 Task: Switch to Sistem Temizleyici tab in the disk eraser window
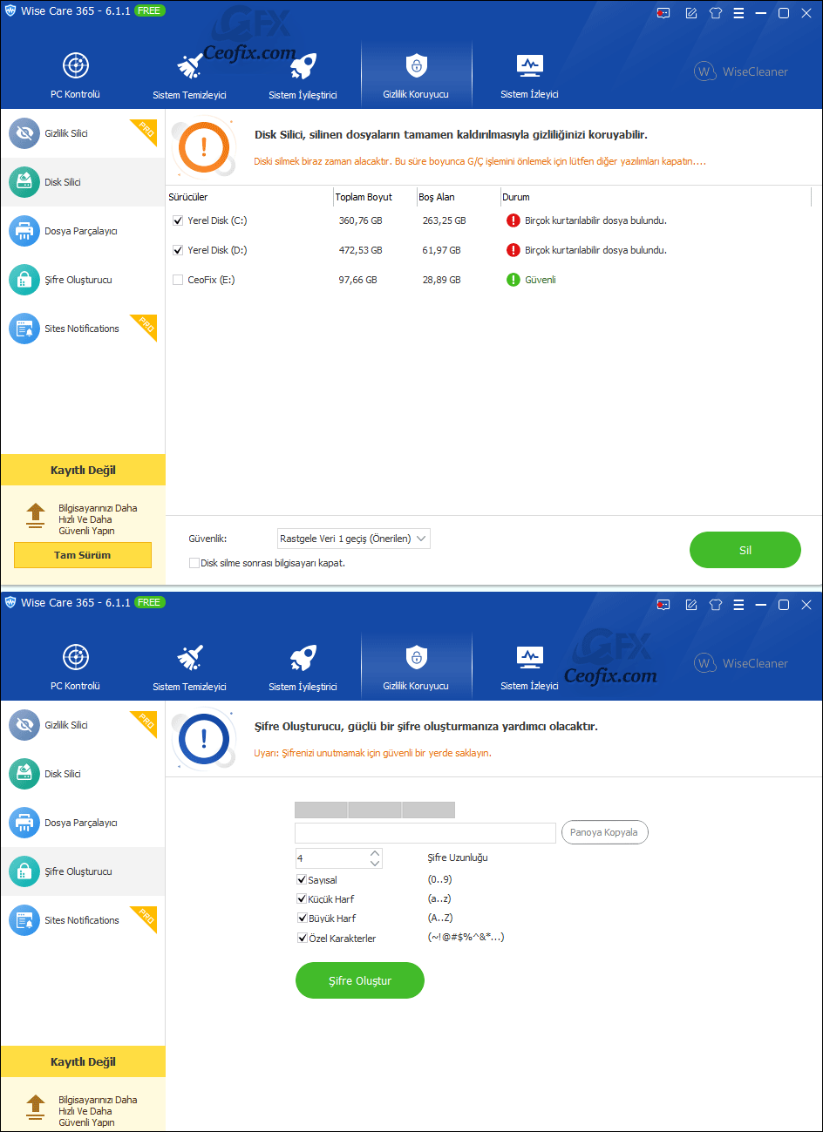tap(189, 76)
